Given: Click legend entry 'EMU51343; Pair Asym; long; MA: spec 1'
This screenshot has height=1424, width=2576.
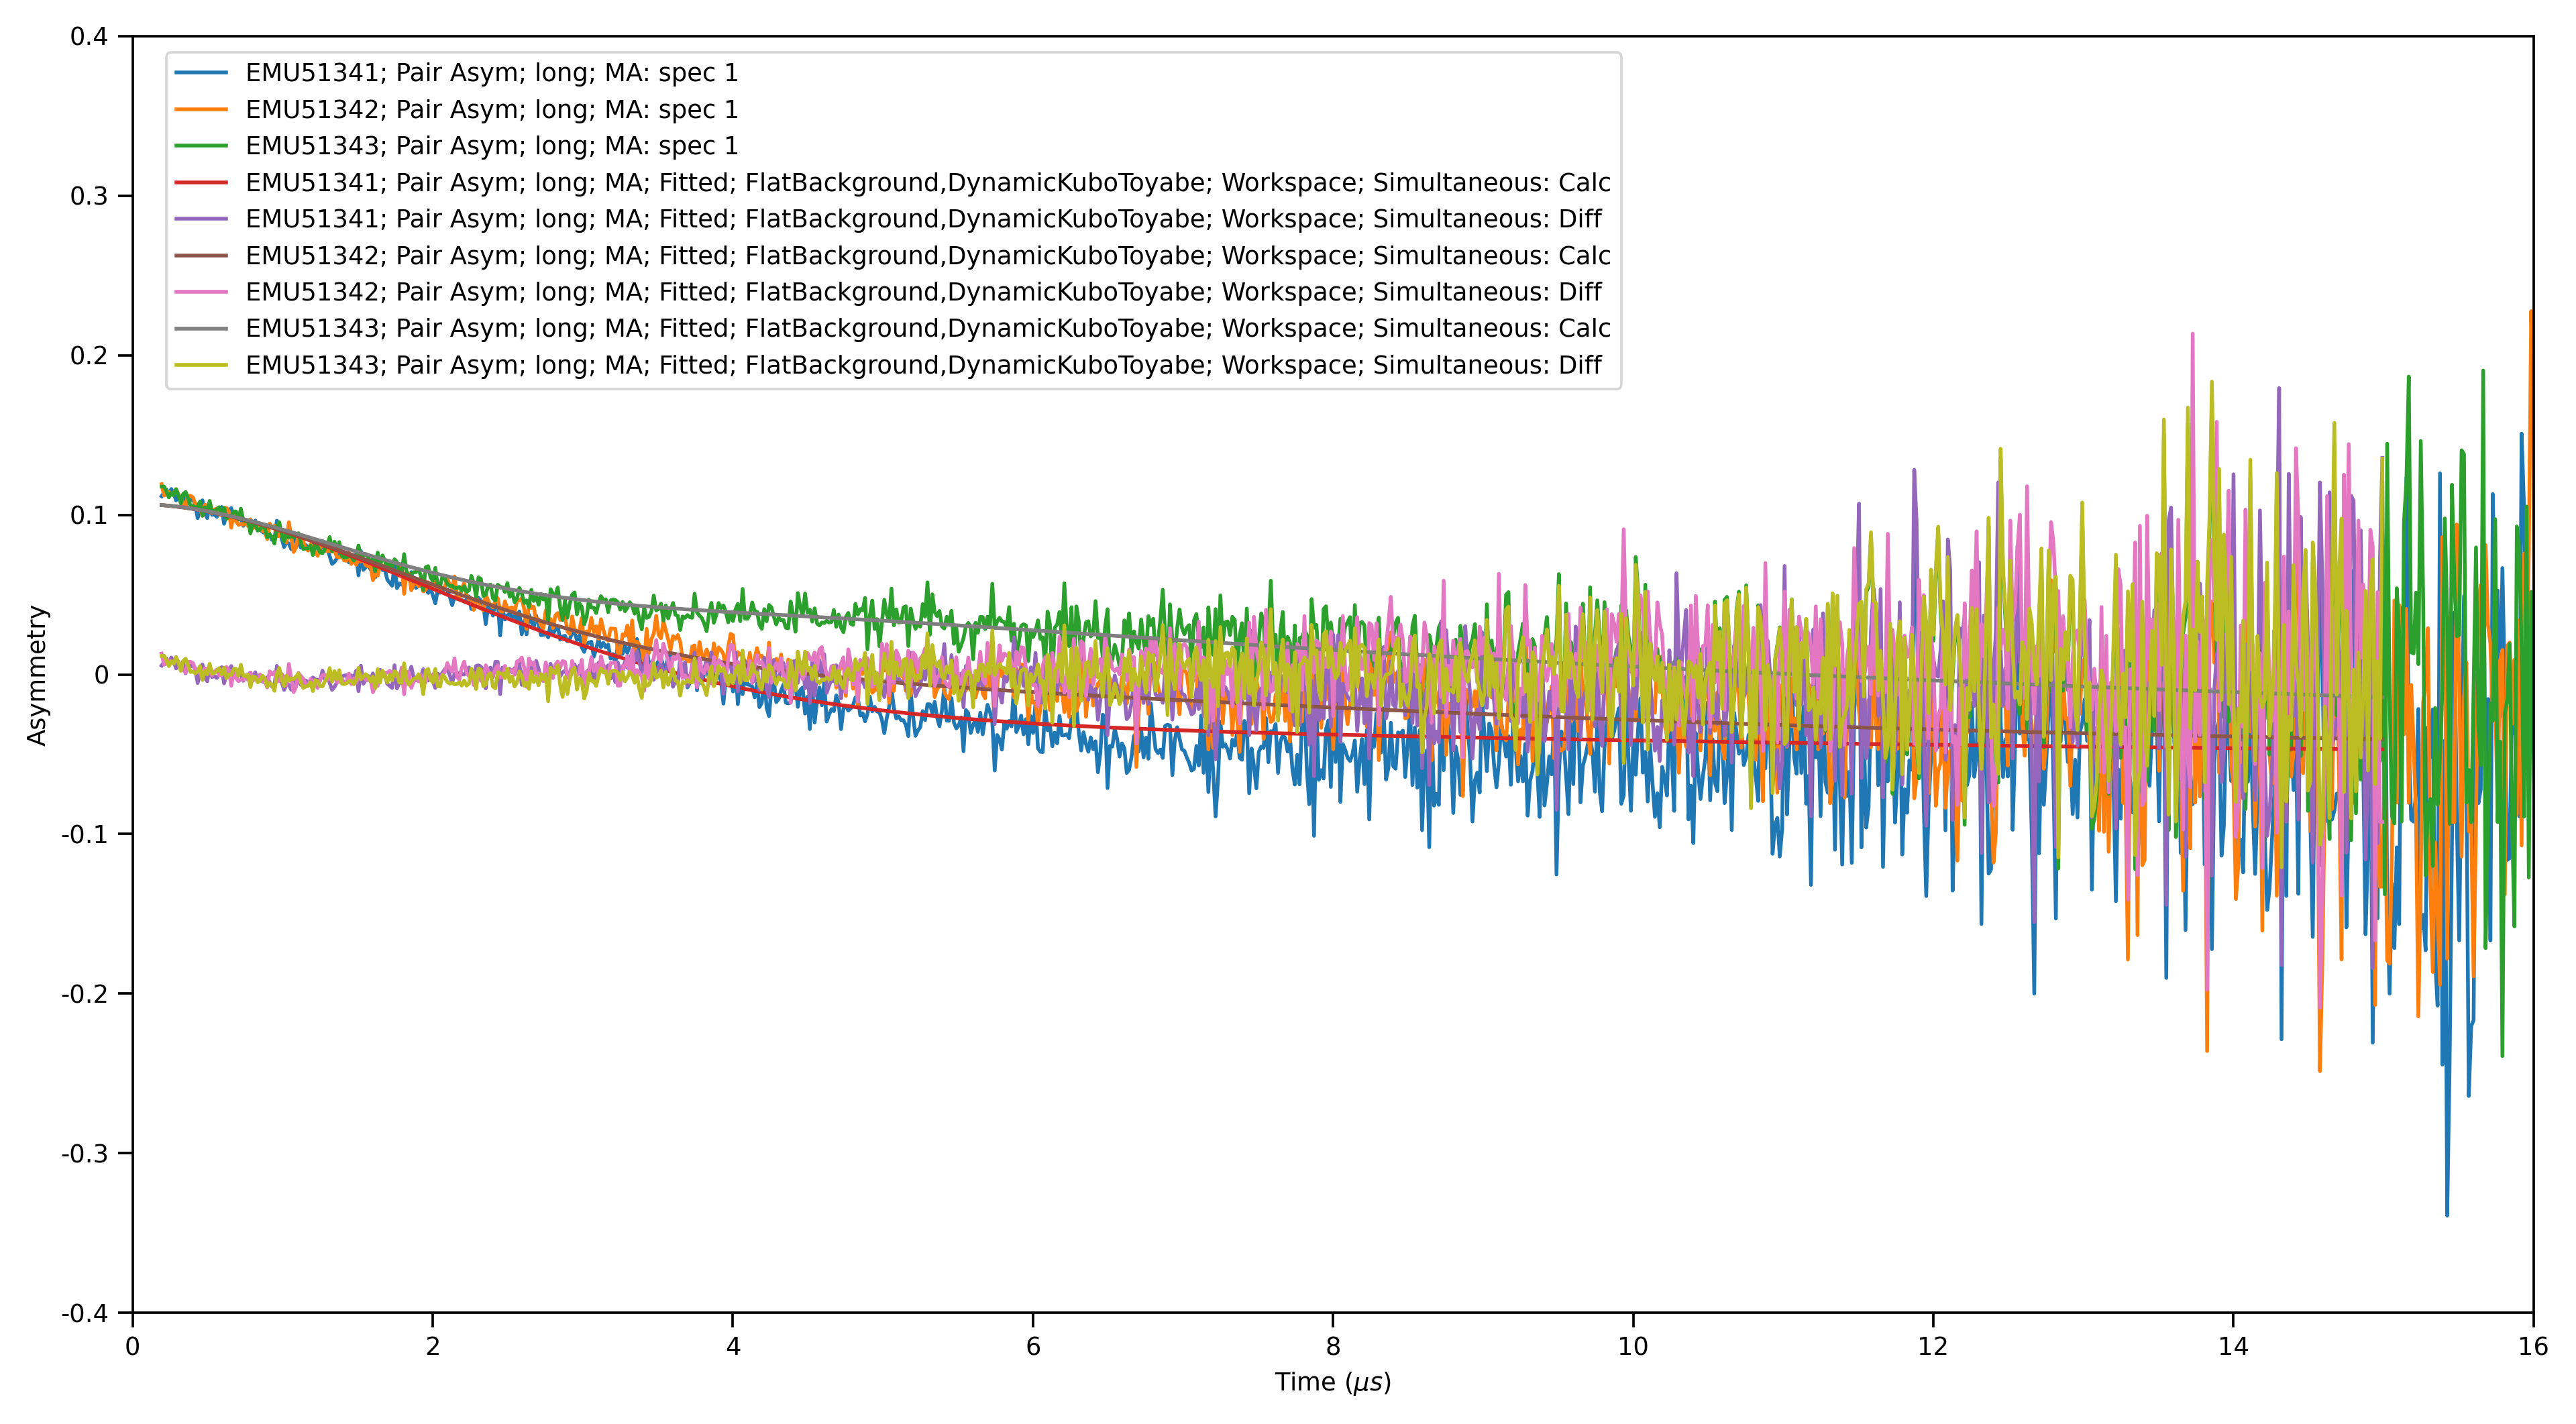Looking at the screenshot, I should [x=457, y=146].
